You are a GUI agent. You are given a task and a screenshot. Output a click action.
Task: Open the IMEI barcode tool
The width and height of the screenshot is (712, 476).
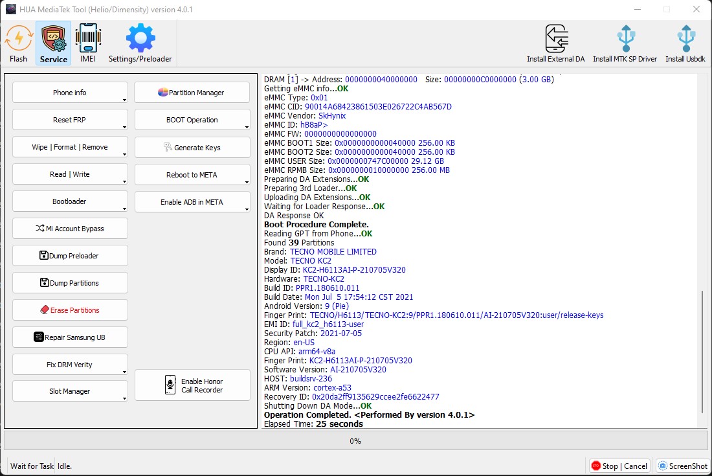point(87,39)
